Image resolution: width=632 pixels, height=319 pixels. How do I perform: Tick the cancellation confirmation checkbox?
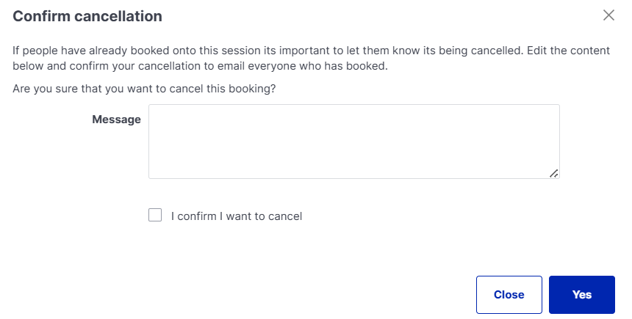pyautogui.click(x=155, y=216)
